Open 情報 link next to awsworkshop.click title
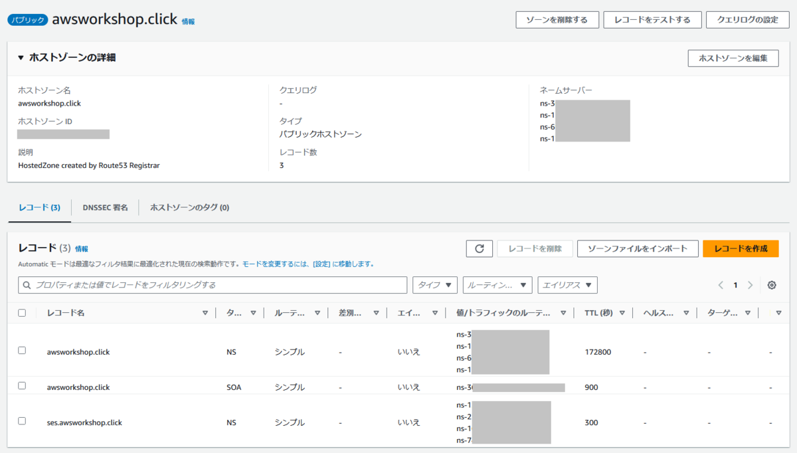Viewport: 797px width, 453px height. point(189,21)
